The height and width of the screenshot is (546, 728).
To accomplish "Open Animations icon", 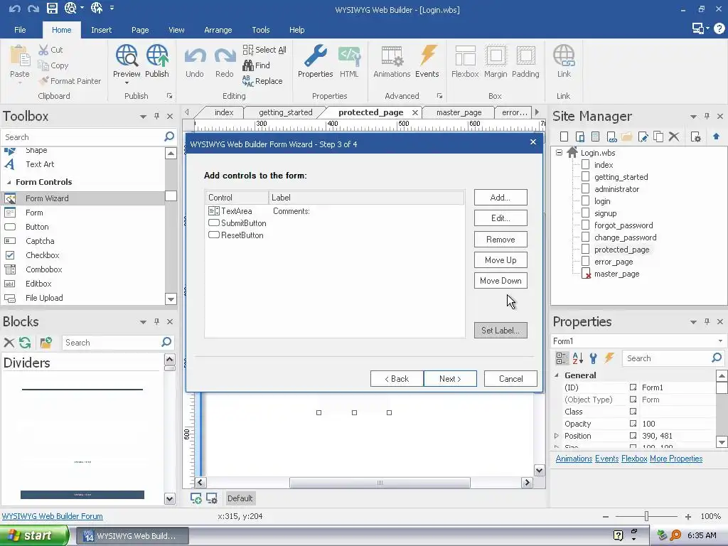I will coord(392,56).
